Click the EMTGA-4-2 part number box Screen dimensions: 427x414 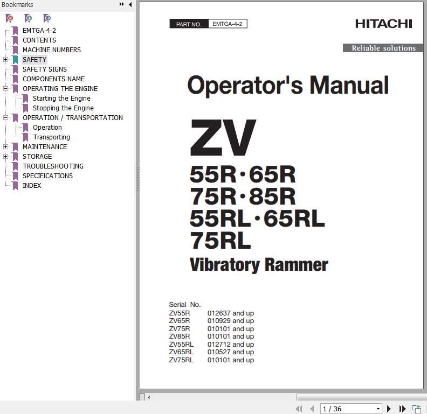(228, 24)
